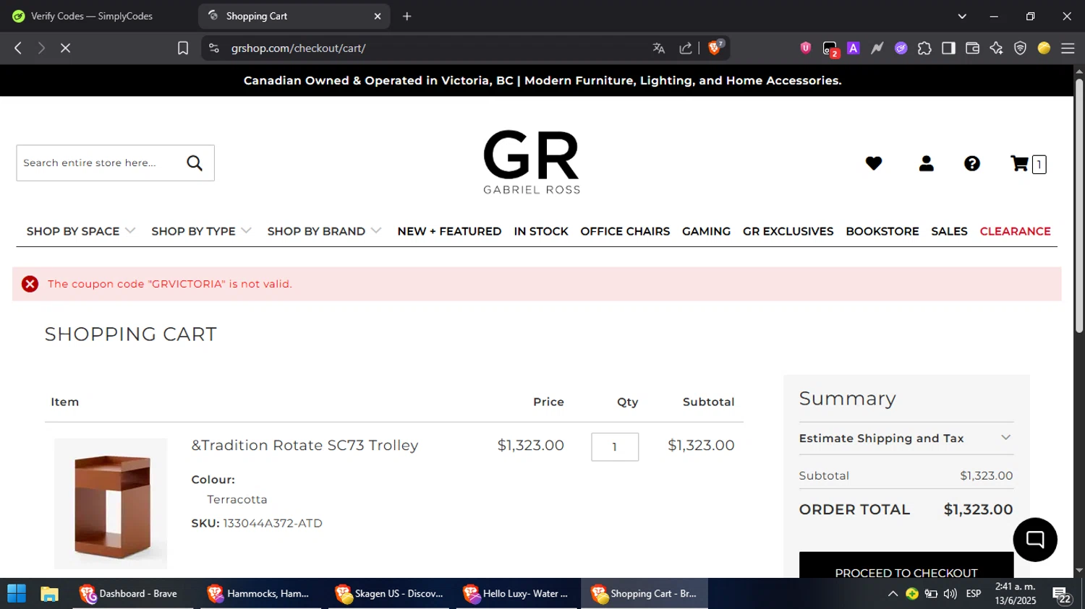The image size is (1085, 609).
Task: Open the live chat bubble
Action: (x=1035, y=540)
